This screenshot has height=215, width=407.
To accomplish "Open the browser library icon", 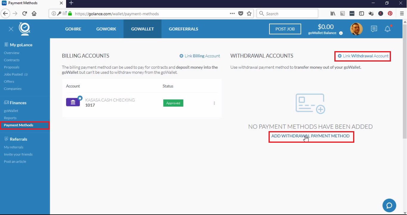I will click(333, 13).
